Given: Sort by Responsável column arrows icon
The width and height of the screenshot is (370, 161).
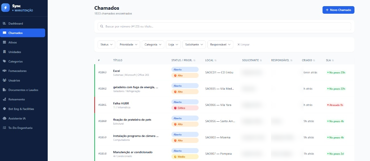Looking at the screenshot, I should point(292,60).
